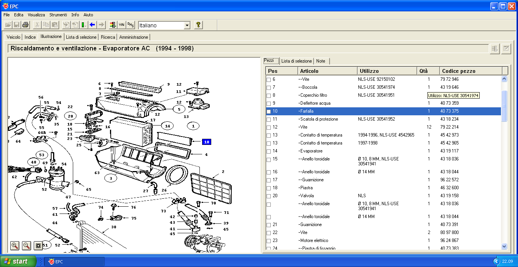Image resolution: width=518 pixels, height=267 pixels.
Task: Click the Copy toolbar icon
Action: [x=46, y=25]
